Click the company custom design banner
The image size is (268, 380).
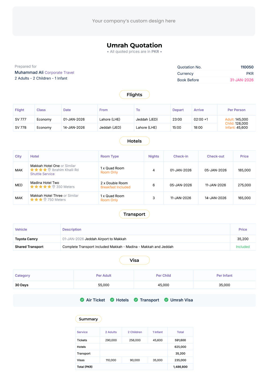click(134, 21)
